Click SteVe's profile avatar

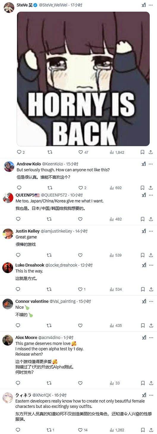click(9, 7)
